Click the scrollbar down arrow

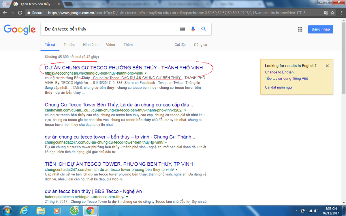[343, 203]
